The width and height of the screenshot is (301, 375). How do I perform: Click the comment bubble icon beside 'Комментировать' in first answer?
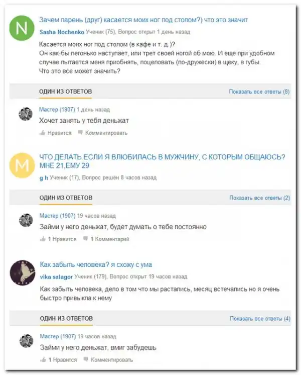[81, 133]
